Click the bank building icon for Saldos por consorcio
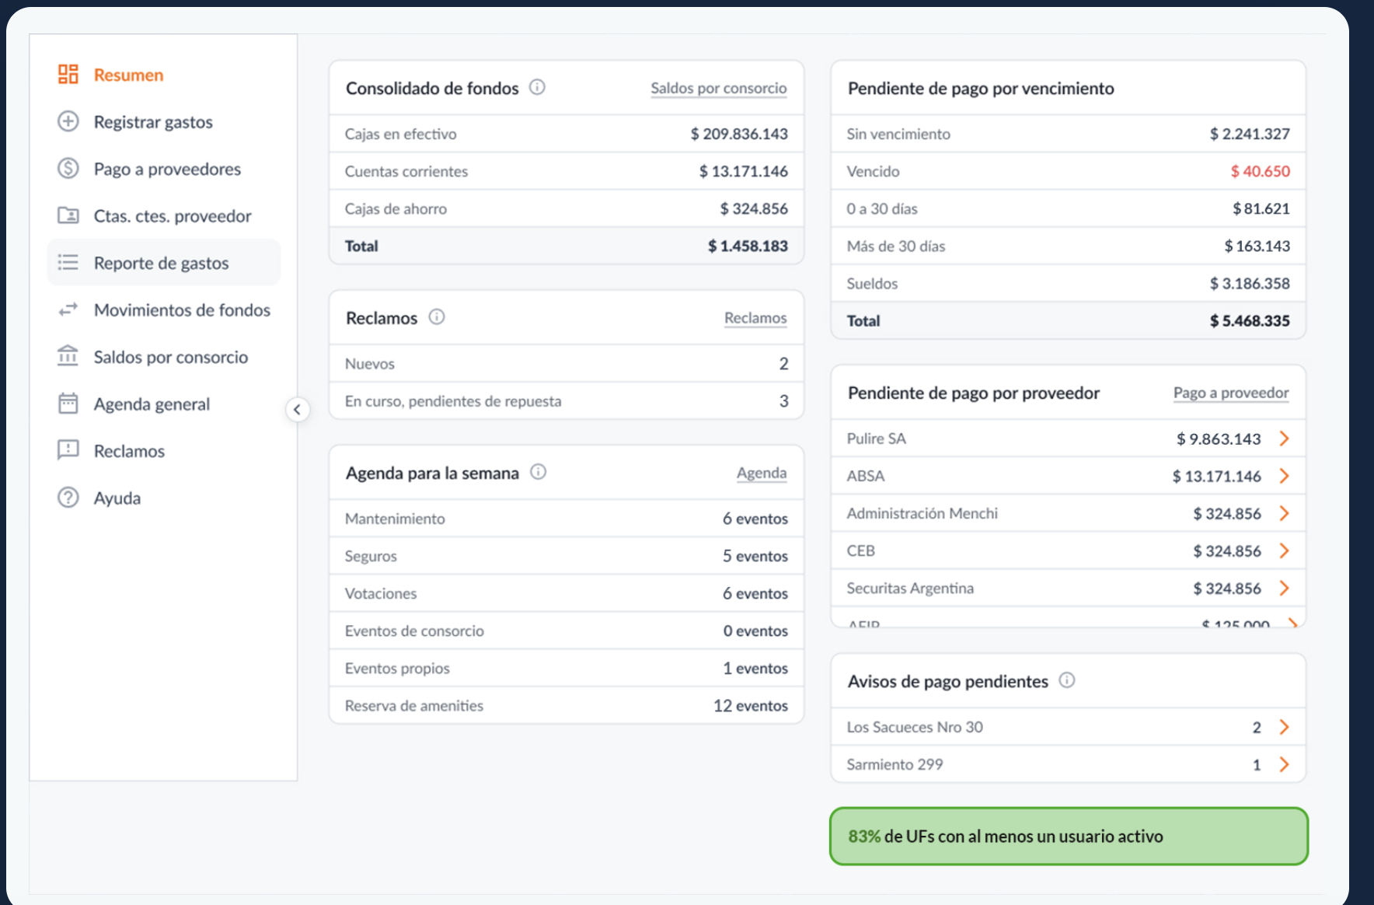This screenshot has height=905, width=1374. [68, 356]
